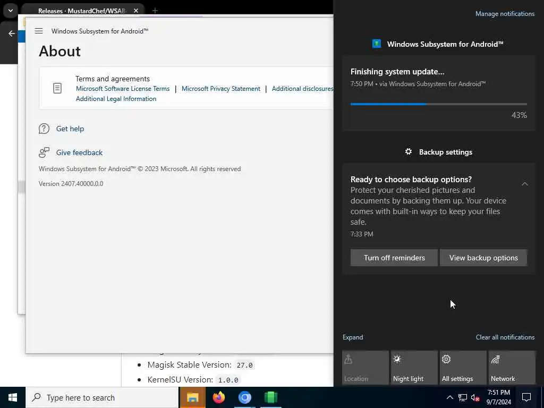Image resolution: width=544 pixels, height=408 pixels.
Task: Click the Backup settings gear icon
Action: tap(409, 151)
